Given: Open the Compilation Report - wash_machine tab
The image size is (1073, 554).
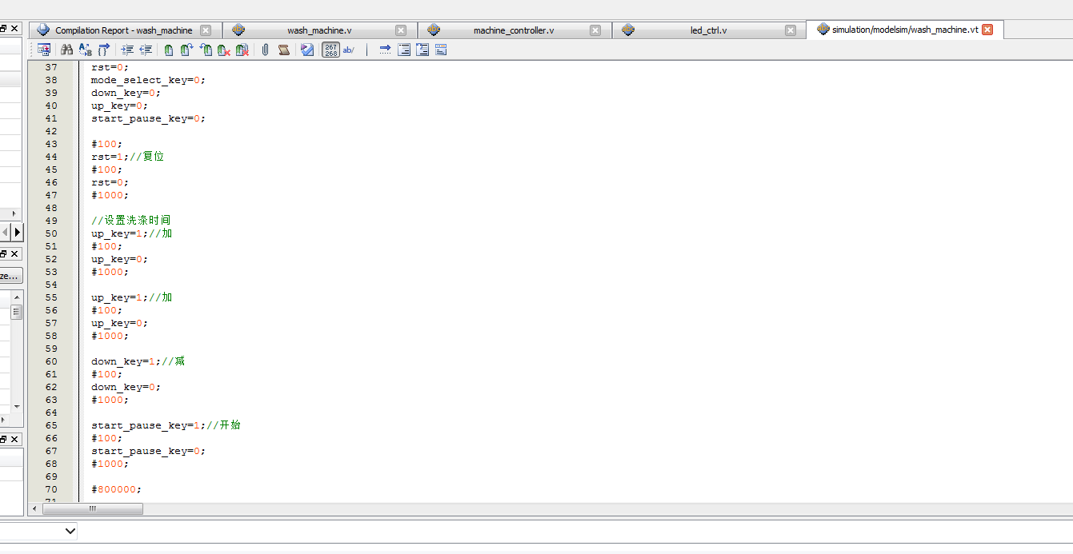Looking at the screenshot, I should click(x=123, y=30).
